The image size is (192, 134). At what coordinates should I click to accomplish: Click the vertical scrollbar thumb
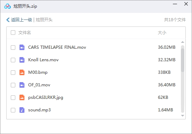click(183, 60)
